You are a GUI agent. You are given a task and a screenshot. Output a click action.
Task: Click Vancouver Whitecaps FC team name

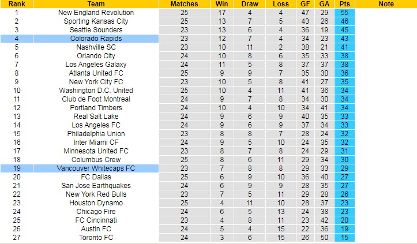96,168
